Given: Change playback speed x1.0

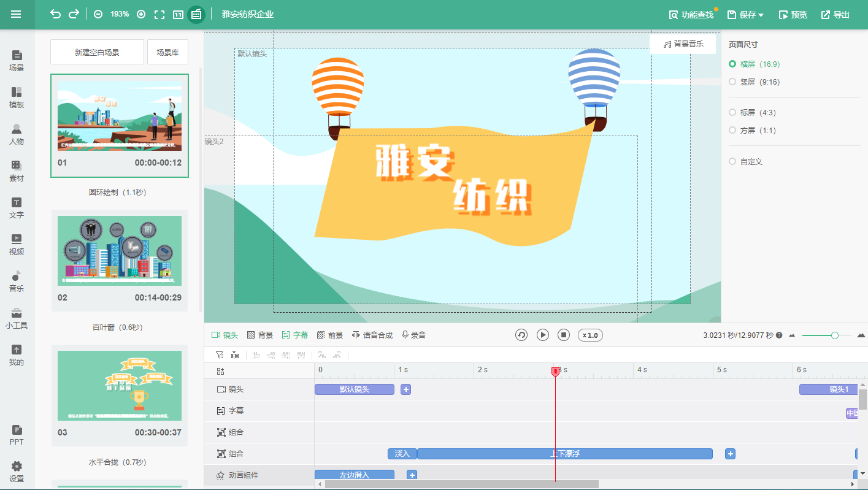Looking at the screenshot, I should [x=590, y=335].
